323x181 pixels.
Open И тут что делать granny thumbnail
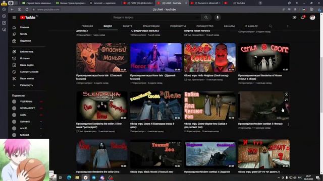(x=263, y=154)
